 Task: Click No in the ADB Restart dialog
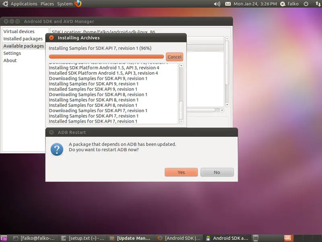tap(217, 172)
